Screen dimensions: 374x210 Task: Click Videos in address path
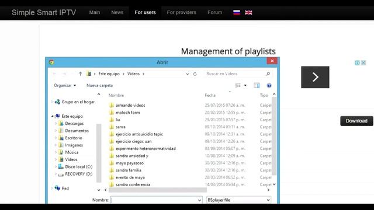(x=133, y=74)
